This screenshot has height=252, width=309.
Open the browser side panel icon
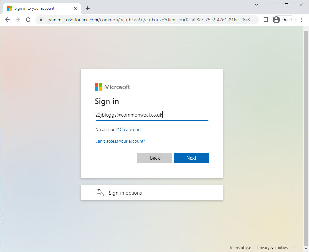tap(266, 20)
